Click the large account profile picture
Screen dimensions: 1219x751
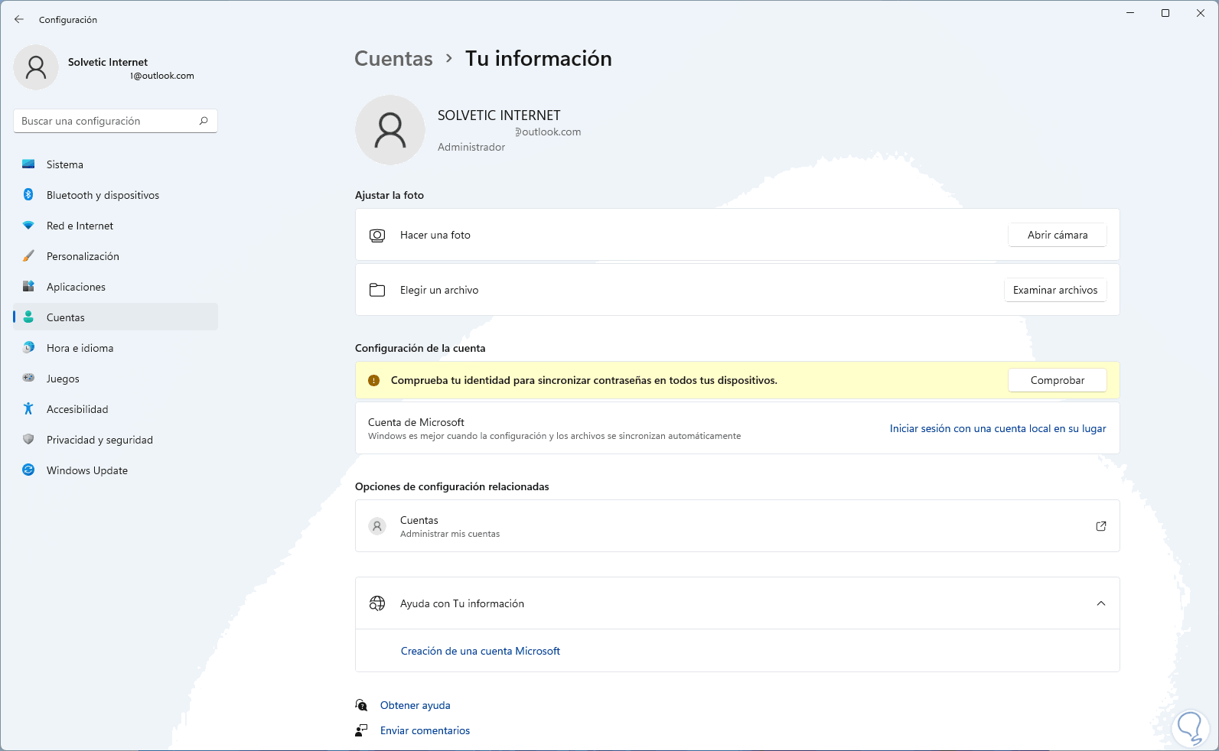(390, 130)
